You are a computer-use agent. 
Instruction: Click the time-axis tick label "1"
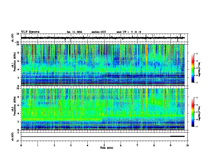[38, 145]
